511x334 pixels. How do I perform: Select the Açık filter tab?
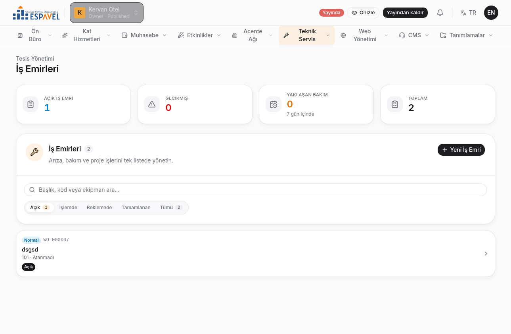pyautogui.click(x=39, y=208)
